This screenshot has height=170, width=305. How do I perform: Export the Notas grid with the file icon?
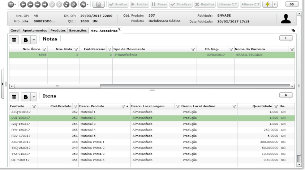click(x=26, y=40)
